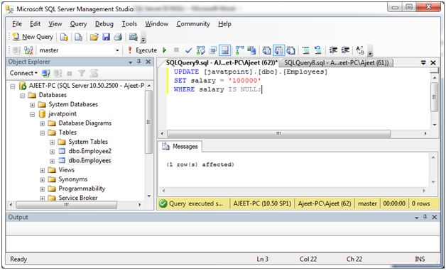
Task: Click the green Debug play arrow
Action: pyautogui.click(x=164, y=50)
